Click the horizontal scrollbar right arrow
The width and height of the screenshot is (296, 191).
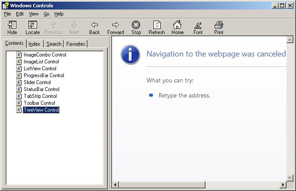pos(283,185)
